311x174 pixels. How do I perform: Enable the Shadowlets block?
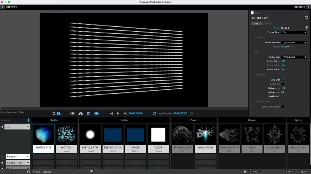(x=299, y=138)
